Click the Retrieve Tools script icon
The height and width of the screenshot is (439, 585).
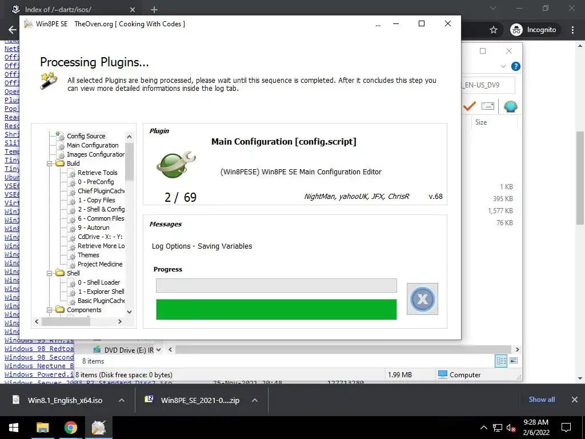coord(71,173)
